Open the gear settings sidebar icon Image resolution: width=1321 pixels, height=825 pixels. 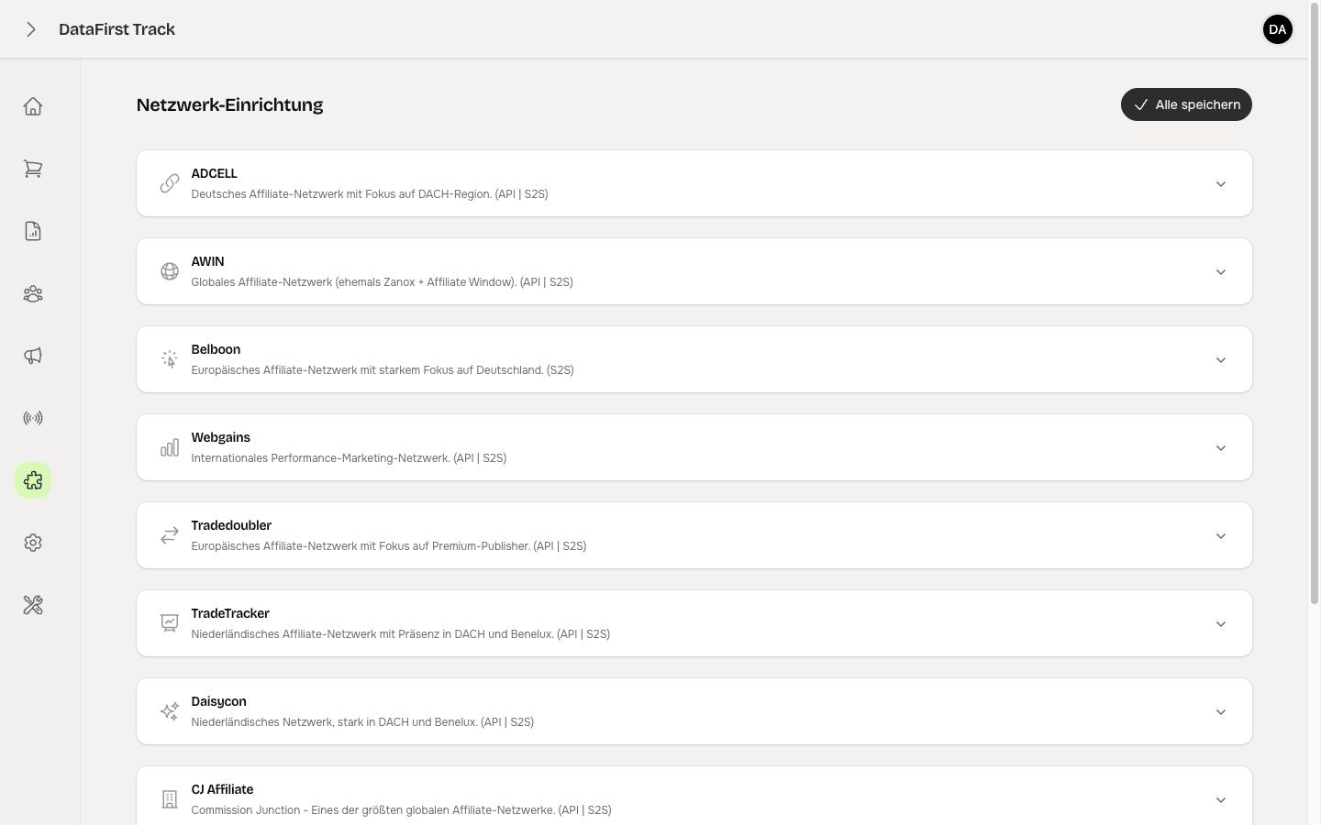click(33, 543)
